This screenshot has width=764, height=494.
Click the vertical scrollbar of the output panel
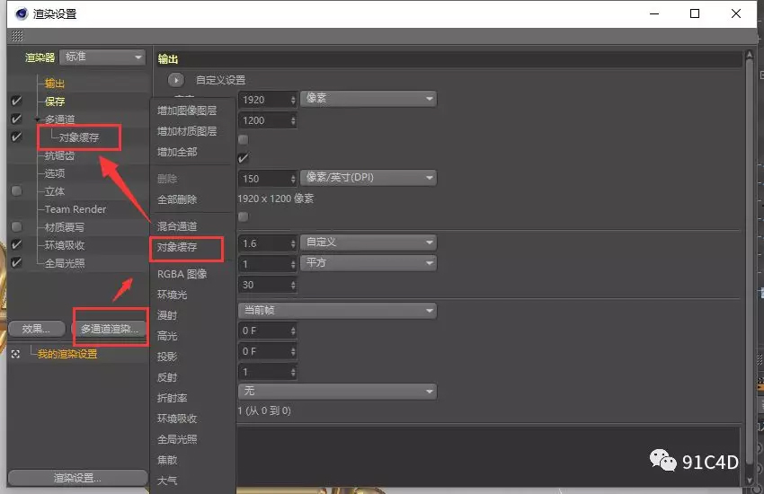[x=750, y=263]
